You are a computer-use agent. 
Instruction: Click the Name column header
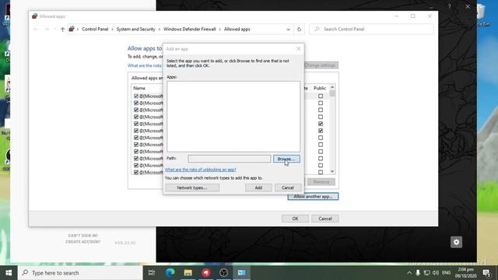point(139,88)
